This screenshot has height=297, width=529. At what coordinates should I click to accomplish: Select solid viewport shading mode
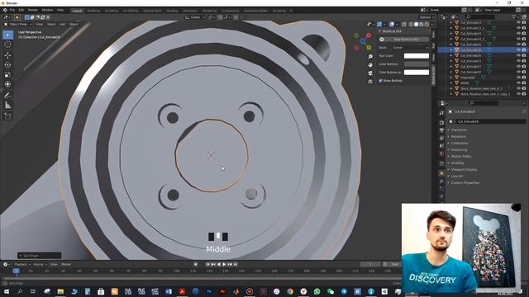416,24
